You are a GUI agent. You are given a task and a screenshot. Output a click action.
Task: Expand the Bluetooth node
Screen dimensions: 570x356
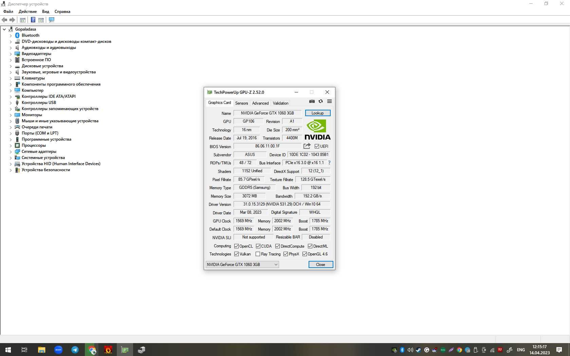click(x=11, y=35)
